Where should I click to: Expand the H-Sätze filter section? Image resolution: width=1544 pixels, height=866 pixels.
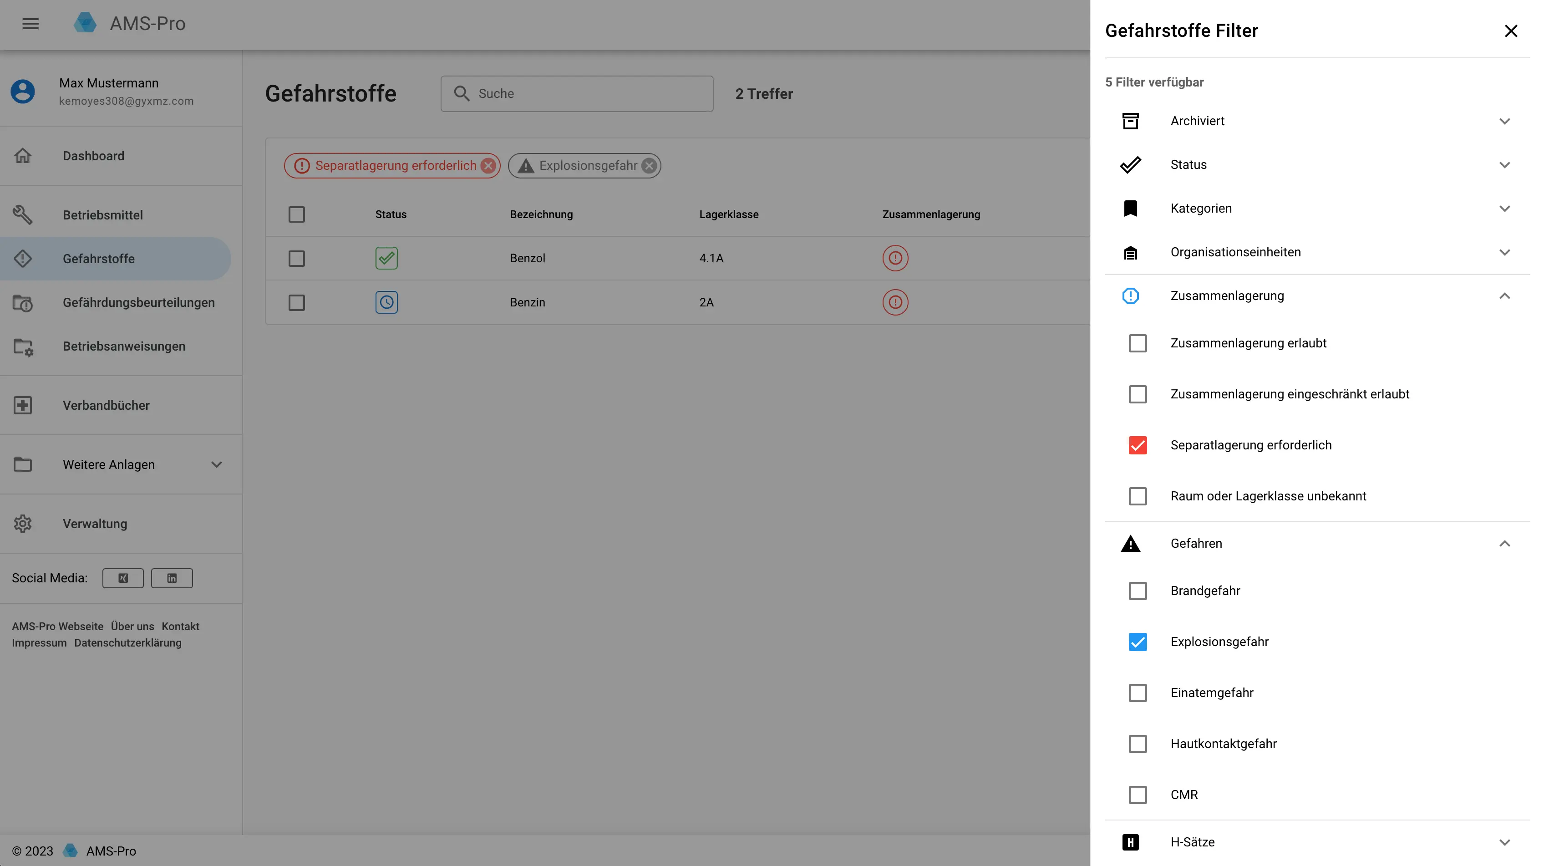(x=1504, y=842)
